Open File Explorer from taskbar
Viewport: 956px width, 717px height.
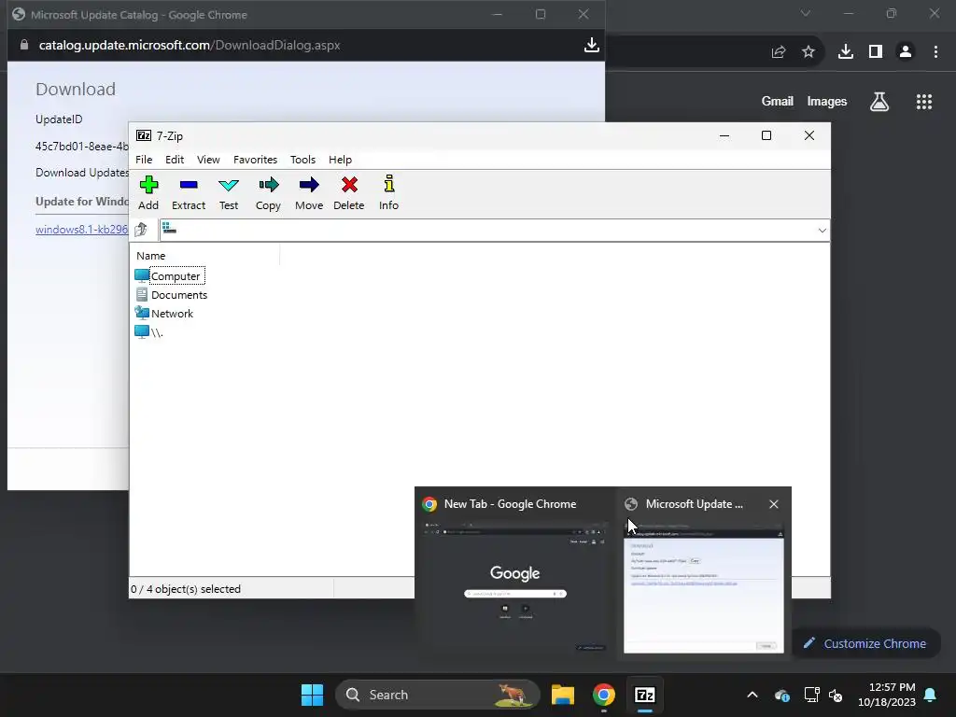tap(563, 695)
